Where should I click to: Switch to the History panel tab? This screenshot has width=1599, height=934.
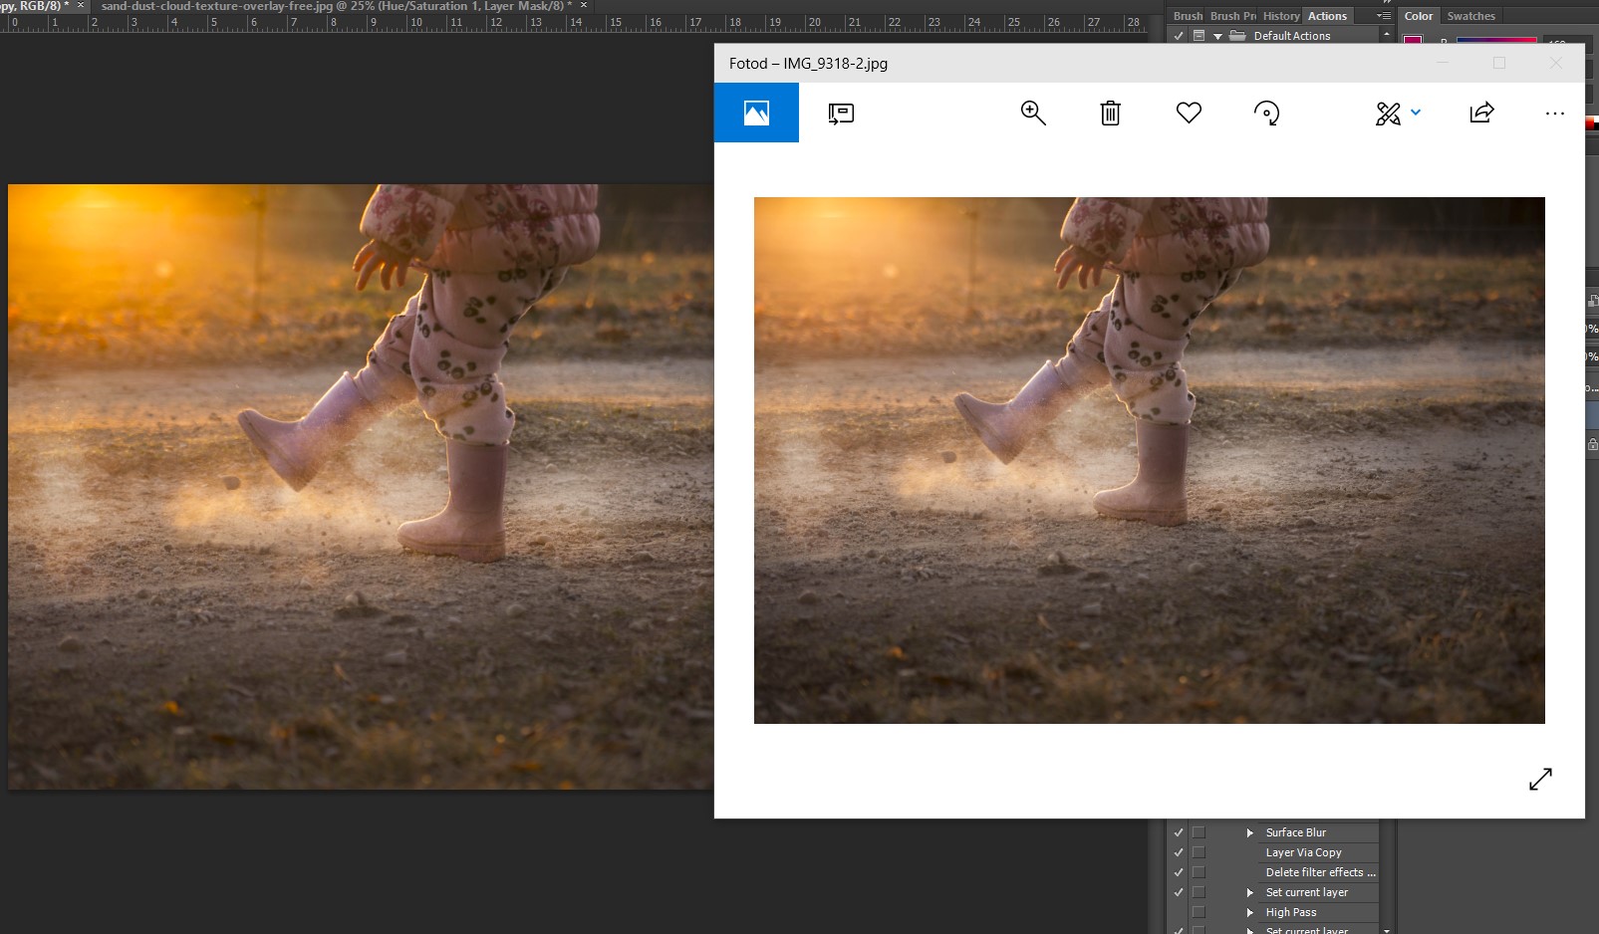pos(1280,16)
